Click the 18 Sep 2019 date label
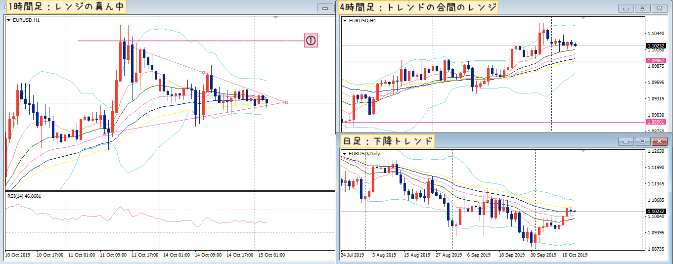 [x=511, y=255]
